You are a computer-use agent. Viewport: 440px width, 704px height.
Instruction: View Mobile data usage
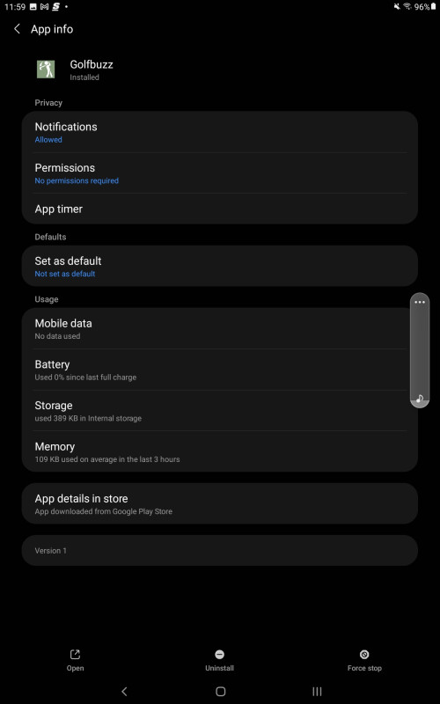click(x=220, y=328)
